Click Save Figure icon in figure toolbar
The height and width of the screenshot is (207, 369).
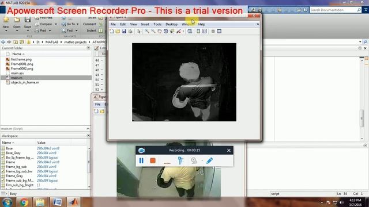(x=124, y=31)
